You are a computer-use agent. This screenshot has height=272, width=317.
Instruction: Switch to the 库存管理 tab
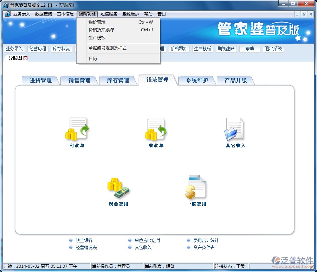click(118, 80)
